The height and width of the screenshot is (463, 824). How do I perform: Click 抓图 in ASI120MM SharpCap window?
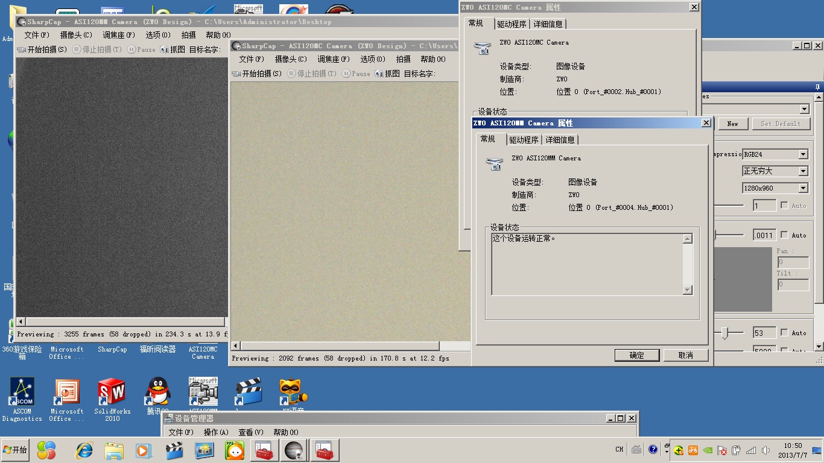[x=173, y=49]
